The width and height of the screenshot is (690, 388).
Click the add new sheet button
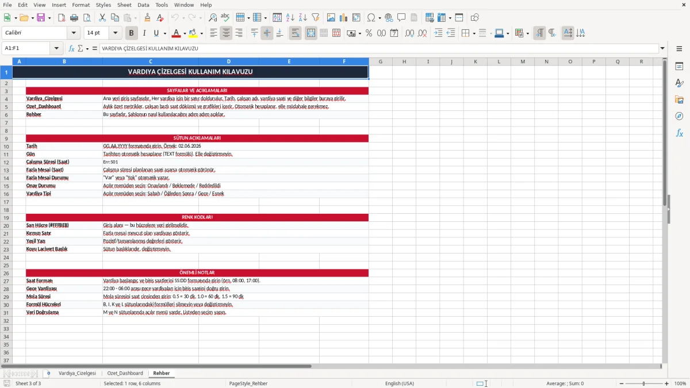click(x=48, y=374)
